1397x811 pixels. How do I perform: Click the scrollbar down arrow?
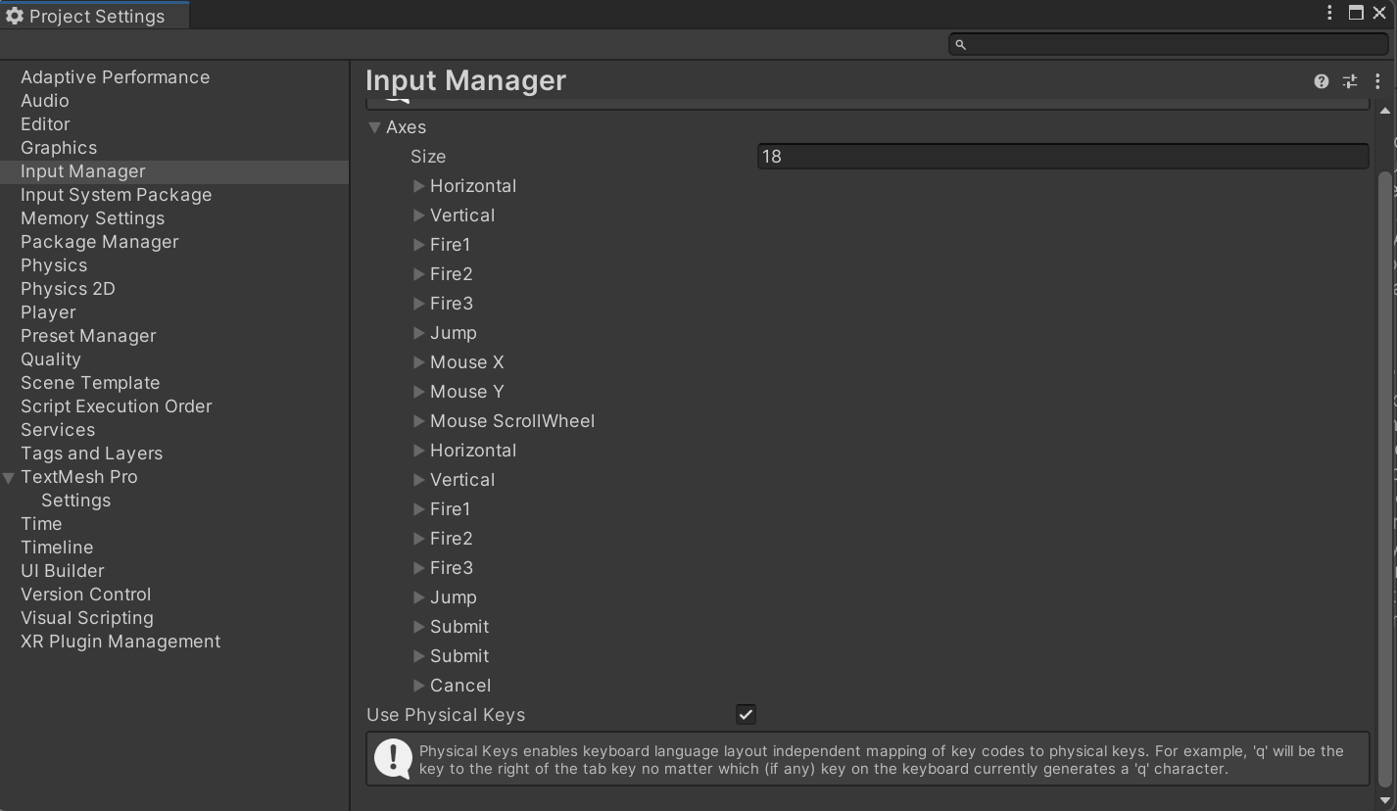[x=1384, y=801]
